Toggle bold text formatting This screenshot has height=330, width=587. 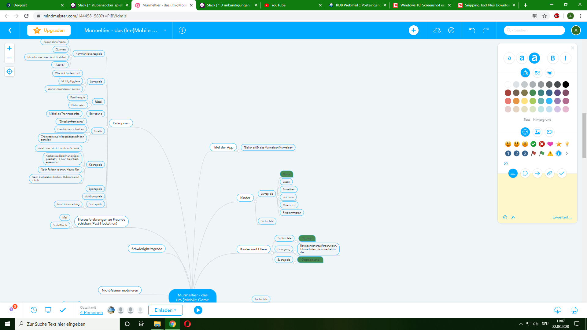pyautogui.click(x=553, y=58)
